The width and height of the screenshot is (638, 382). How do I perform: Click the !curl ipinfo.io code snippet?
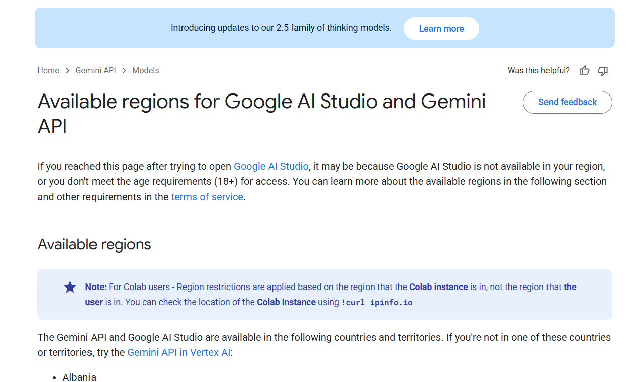click(377, 303)
